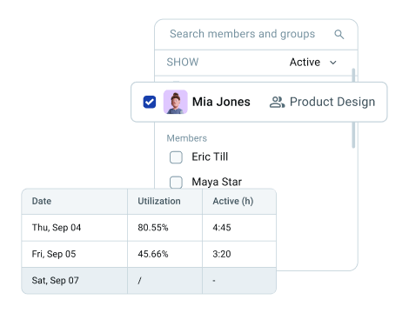Screen dimensions: 409x313
Task: Click the member list scrollbar
Action: [353, 108]
